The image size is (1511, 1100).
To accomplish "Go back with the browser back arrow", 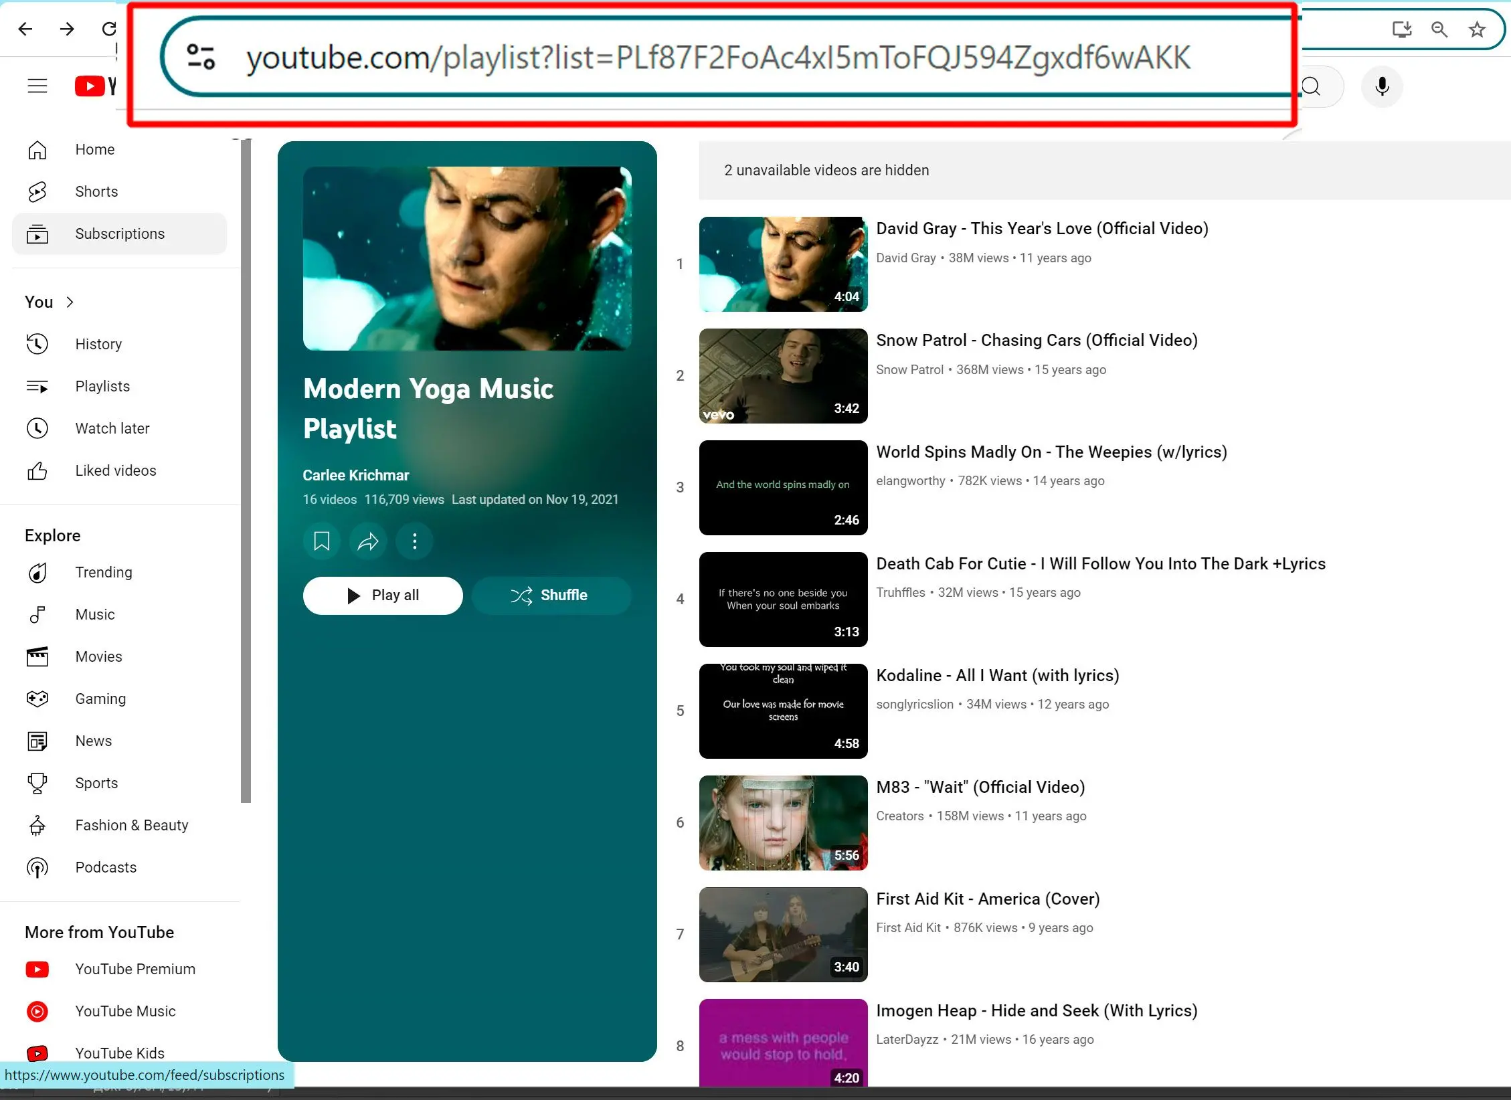I will coord(25,29).
